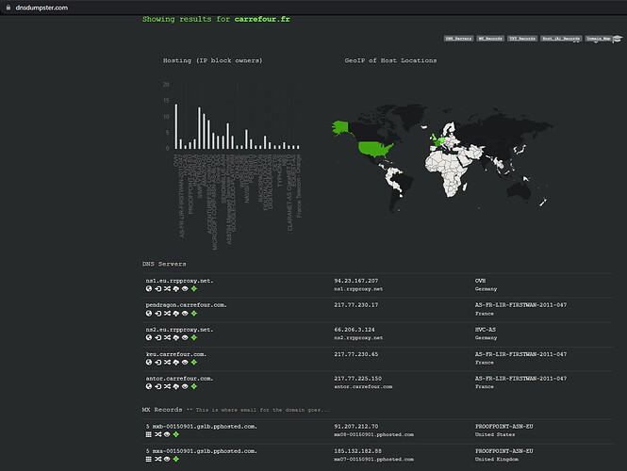Click the padlock icon in address bar
627x471 pixels.
coord(8,8)
